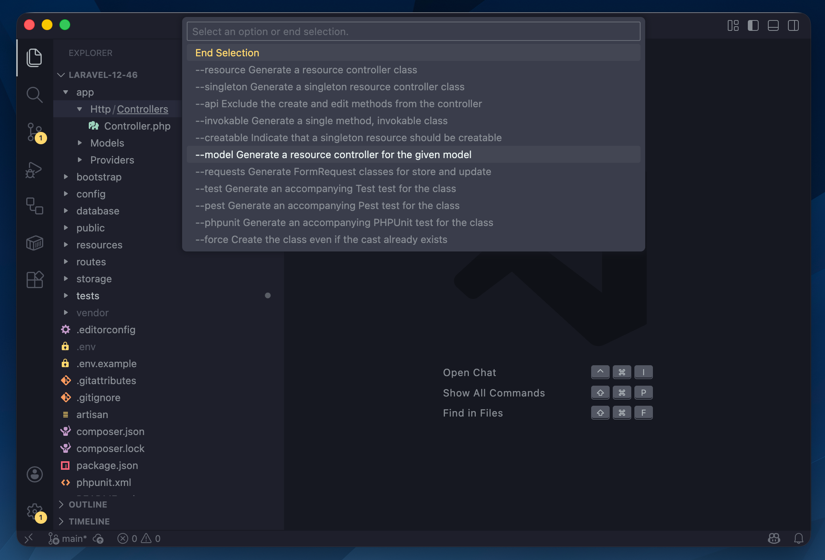Image resolution: width=825 pixels, height=560 pixels.
Task: Open the Accounts icon in the activity bar
Action: click(x=34, y=474)
